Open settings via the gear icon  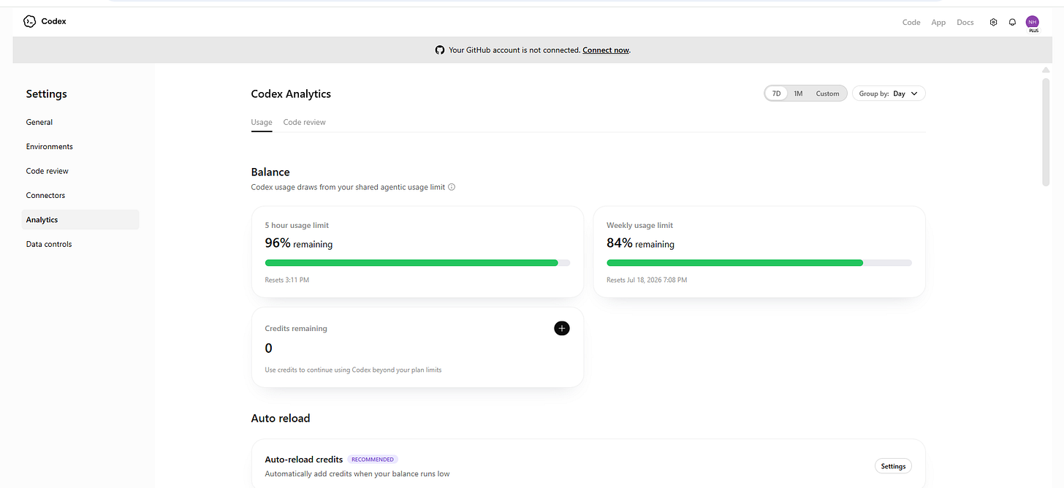993,22
